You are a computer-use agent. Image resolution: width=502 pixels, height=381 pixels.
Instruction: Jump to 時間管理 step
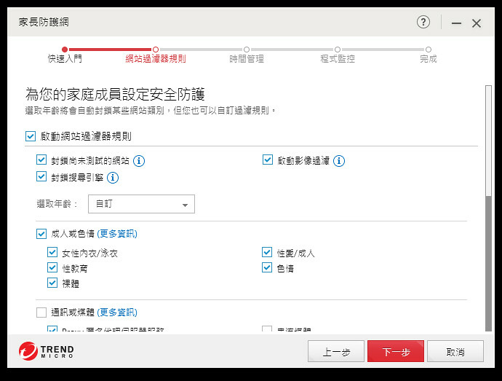(246, 55)
